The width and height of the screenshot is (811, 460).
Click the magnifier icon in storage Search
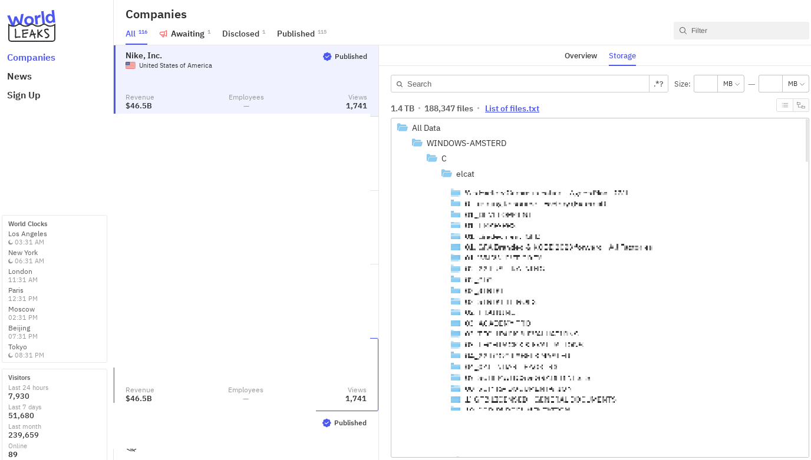coord(400,84)
